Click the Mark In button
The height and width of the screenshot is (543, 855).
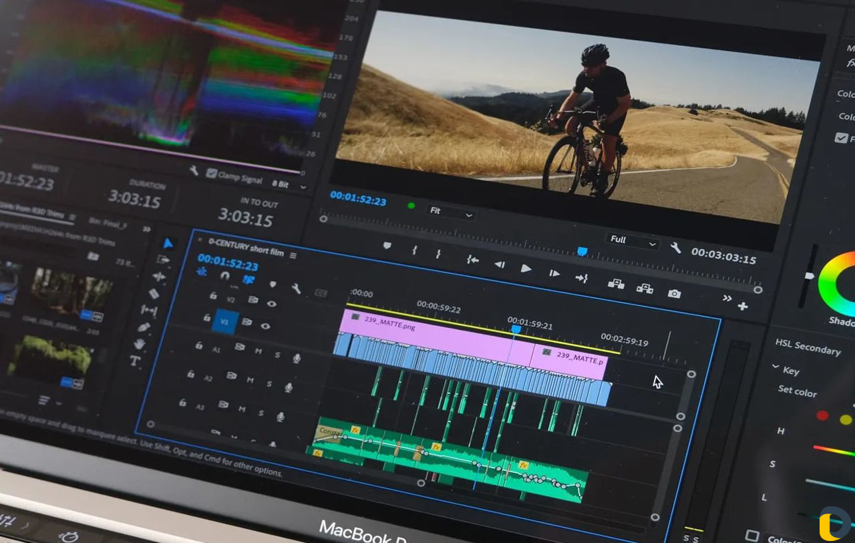(414, 250)
